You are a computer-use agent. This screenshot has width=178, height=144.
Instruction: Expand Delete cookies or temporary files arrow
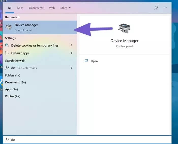click(x=71, y=45)
